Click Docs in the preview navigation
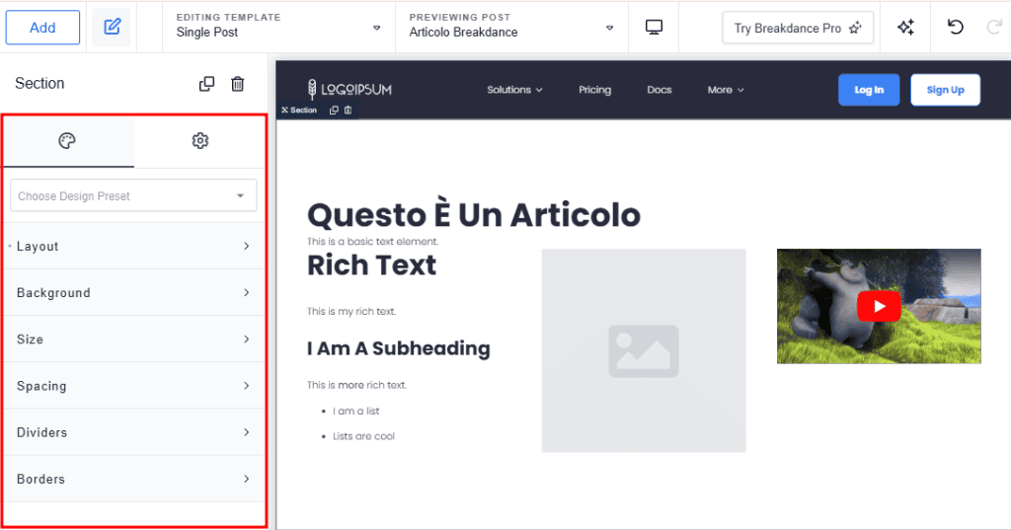The image size is (1011, 530). tap(659, 90)
